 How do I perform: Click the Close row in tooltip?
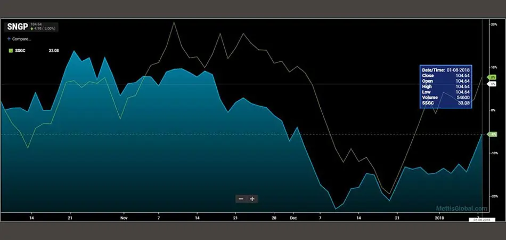coord(446,75)
